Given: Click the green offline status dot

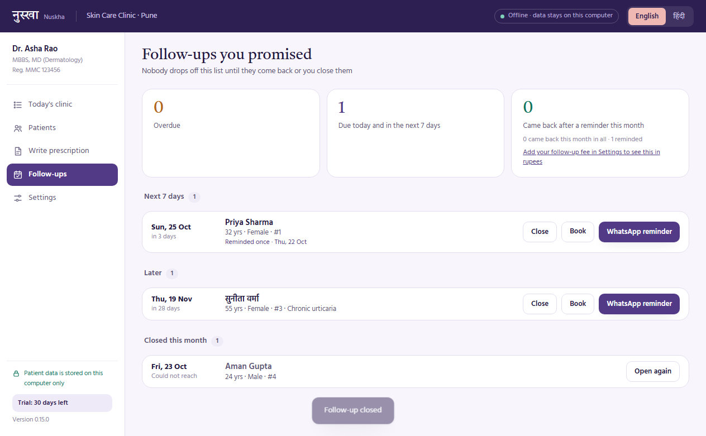Looking at the screenshot, I should 502,16.
